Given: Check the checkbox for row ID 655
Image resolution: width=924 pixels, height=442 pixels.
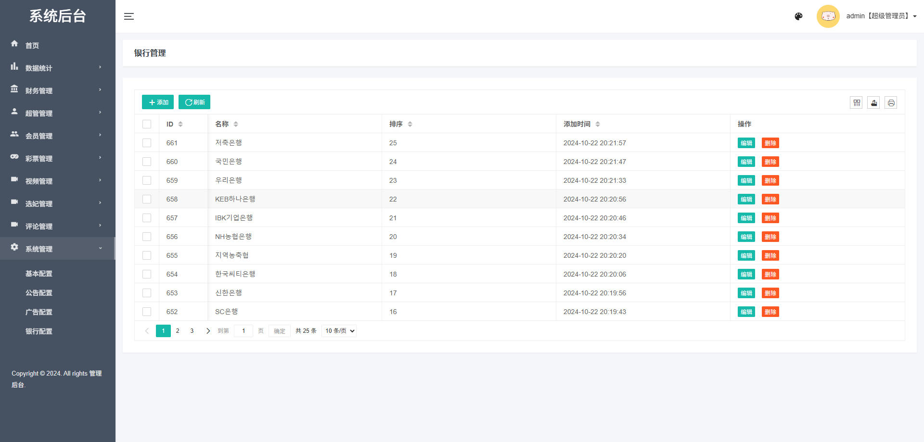Looking at the screenshot, I should (x=147, y=255).
